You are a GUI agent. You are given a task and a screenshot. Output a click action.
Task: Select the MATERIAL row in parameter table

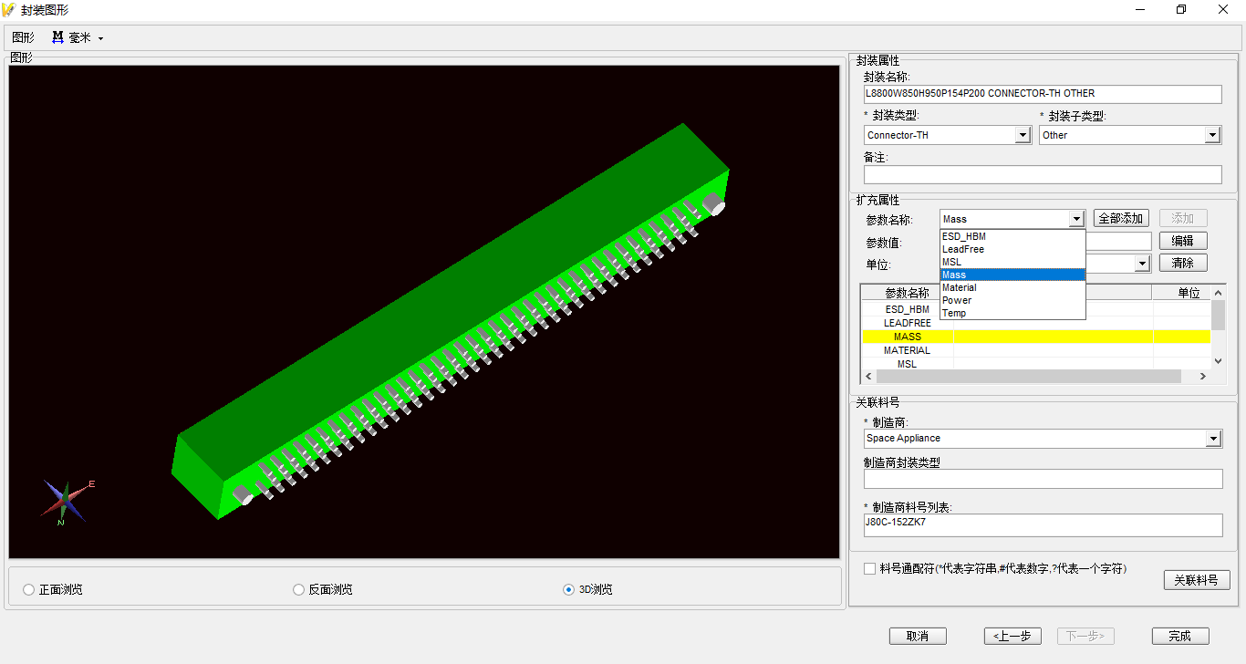pos(907,350)
